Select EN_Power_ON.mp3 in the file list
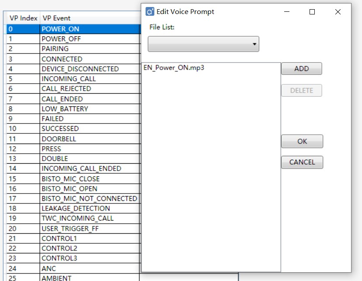Viewport: 362px width, 281px height. coord(174,68)
